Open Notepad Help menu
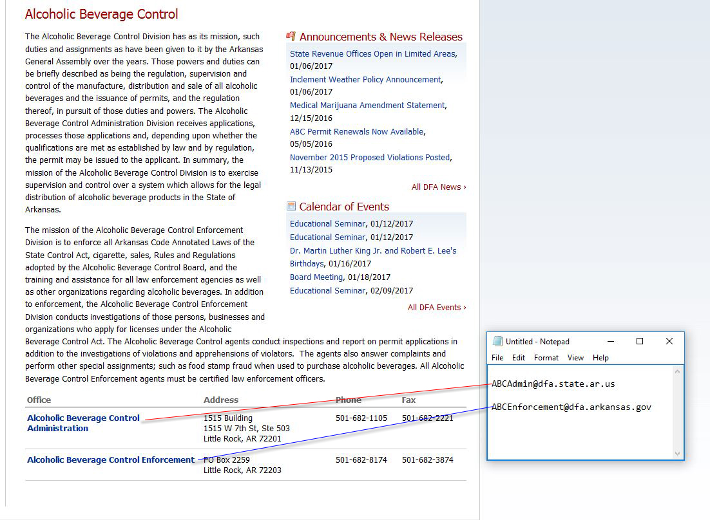Screen dimensions: 710x520 [600, 358]
